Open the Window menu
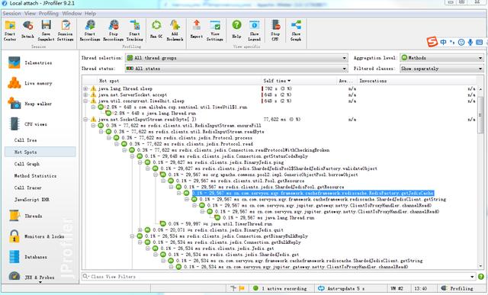The width and height of the screenshot is (488, 295). tap(72, 14)
